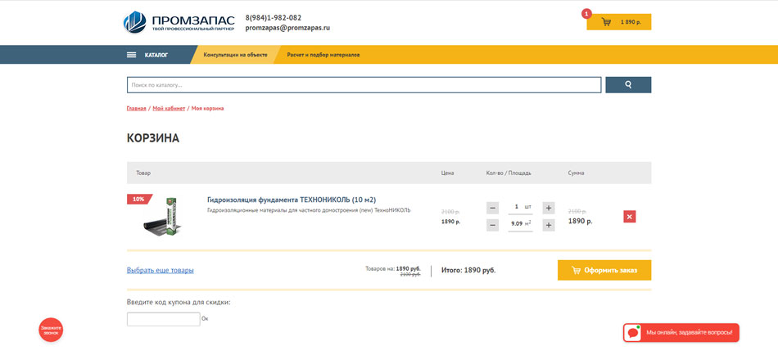The image size is (778, 355).
Task: Open the online chat widget
Action: pyautogui.click(x=681, y=333)
